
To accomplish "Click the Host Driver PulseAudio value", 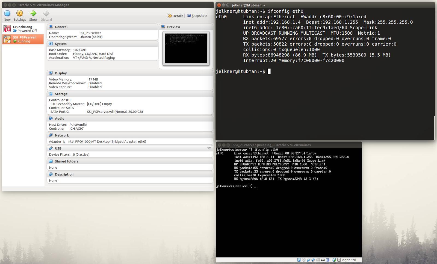I will pyautogui.click(x=78, y=125).
